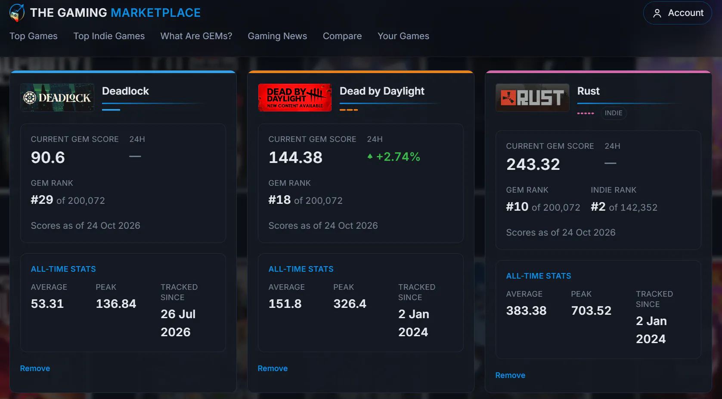The image size is (722, 399).
Task: Click ALL-TIME STATS in Dead by Daylight card
Action: [301, 269]
